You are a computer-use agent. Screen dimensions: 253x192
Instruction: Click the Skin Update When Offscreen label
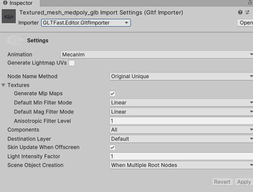43,147
